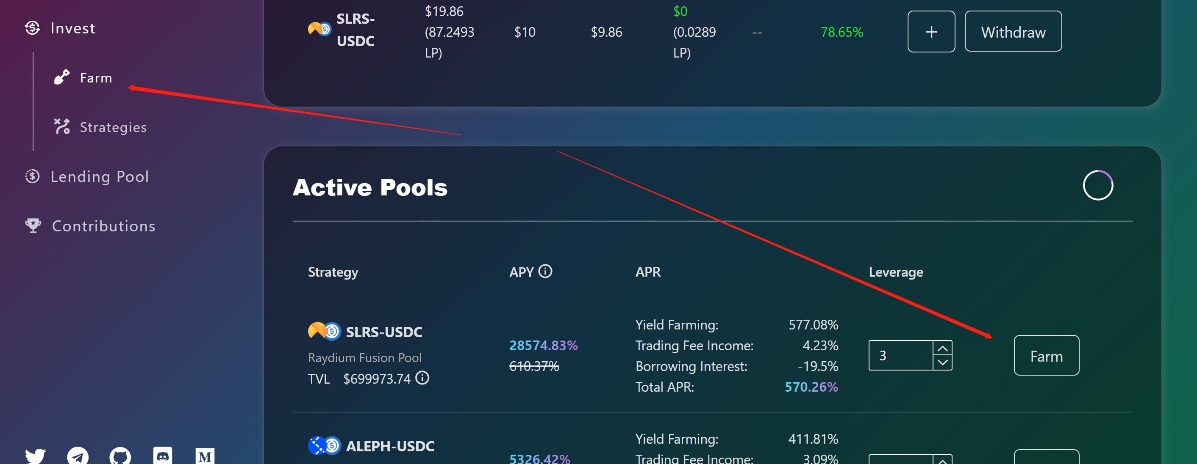The image size is (1197, 464).
Task: Click the plus button to add liquidity
Action: [x=931, y=32]
